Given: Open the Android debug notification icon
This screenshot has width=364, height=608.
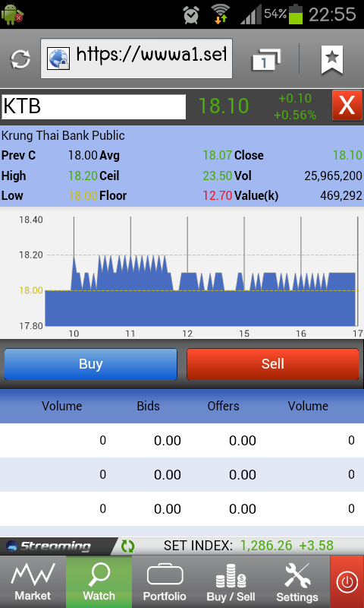Looking at the screenshot, I should click(12, 14).
